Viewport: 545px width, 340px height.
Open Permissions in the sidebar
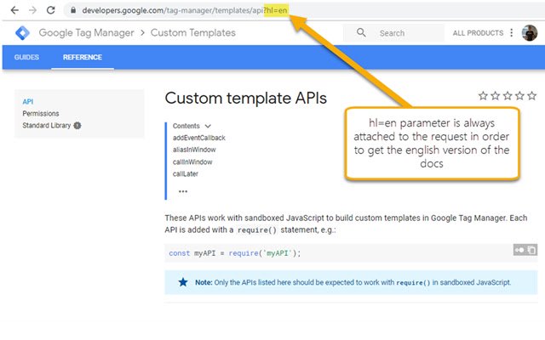coord(41,113)
